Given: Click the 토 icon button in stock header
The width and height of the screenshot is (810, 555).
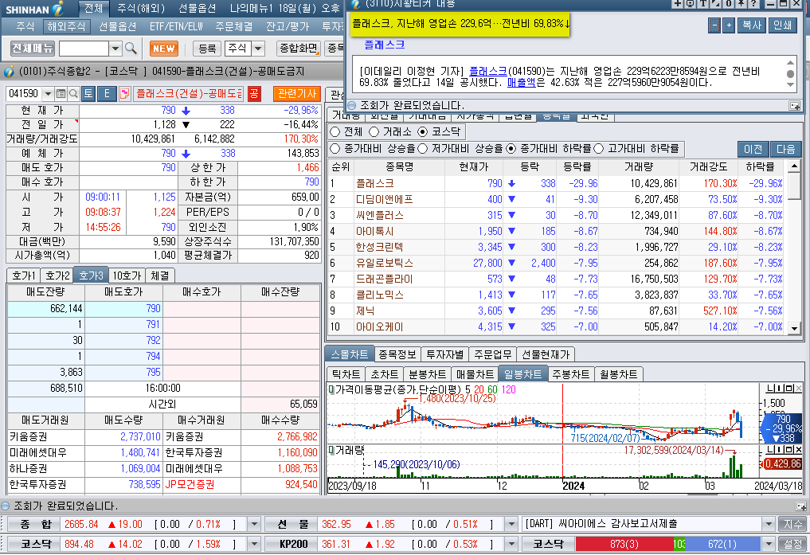Looking at the screenshot, I should point(88,93).
